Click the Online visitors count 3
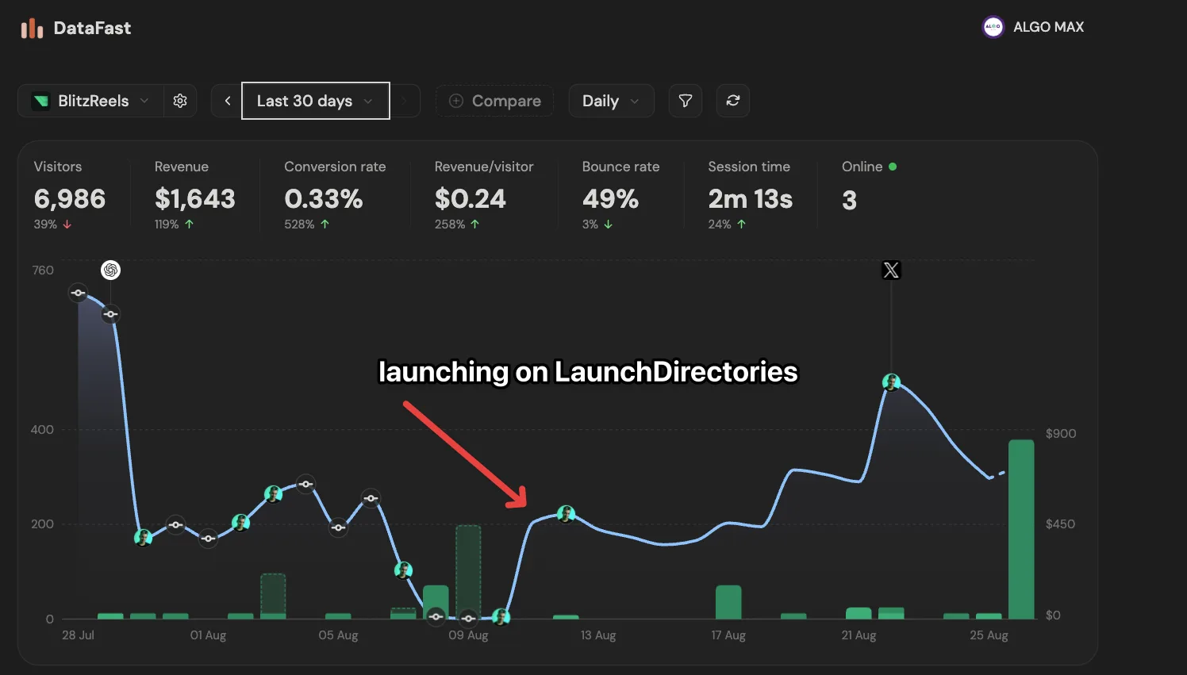Screen dimensions: 1187x675 (849, 200)
